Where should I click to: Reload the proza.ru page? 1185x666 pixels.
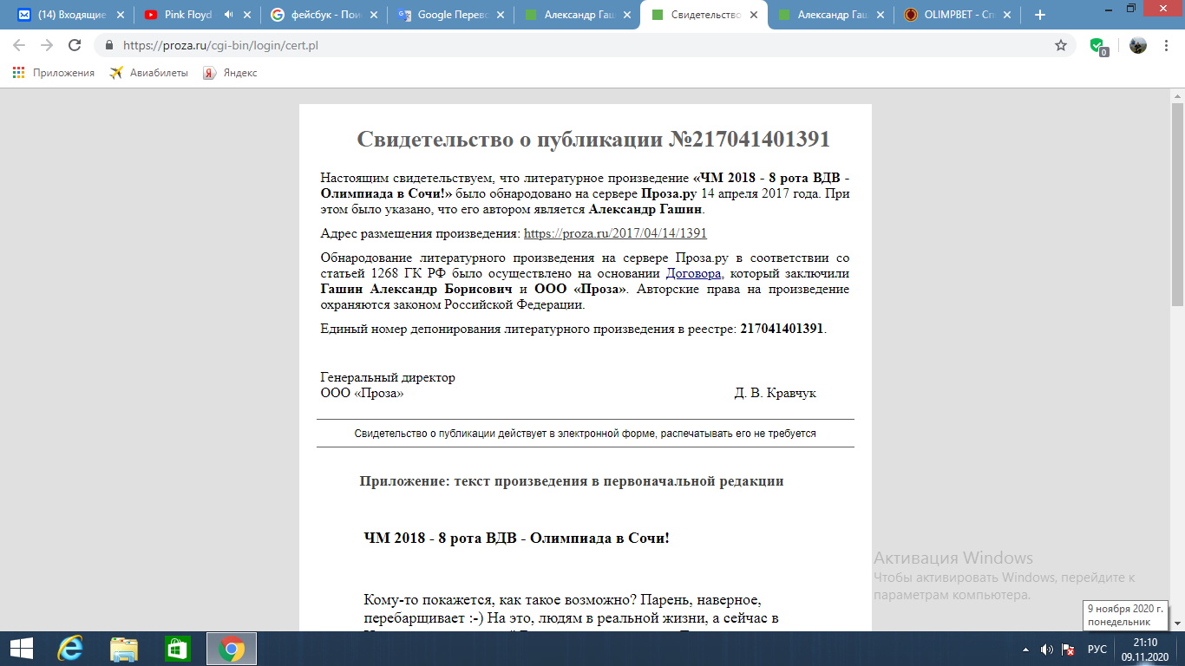pyautogui.click(x=75, y=45)
